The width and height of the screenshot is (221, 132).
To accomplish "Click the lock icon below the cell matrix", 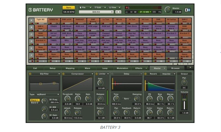I will click(x=178, y=64).
